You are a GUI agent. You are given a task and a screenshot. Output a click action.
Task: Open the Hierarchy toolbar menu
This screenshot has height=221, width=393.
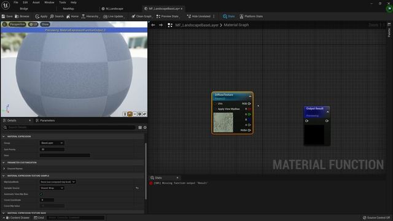point(90,17)
